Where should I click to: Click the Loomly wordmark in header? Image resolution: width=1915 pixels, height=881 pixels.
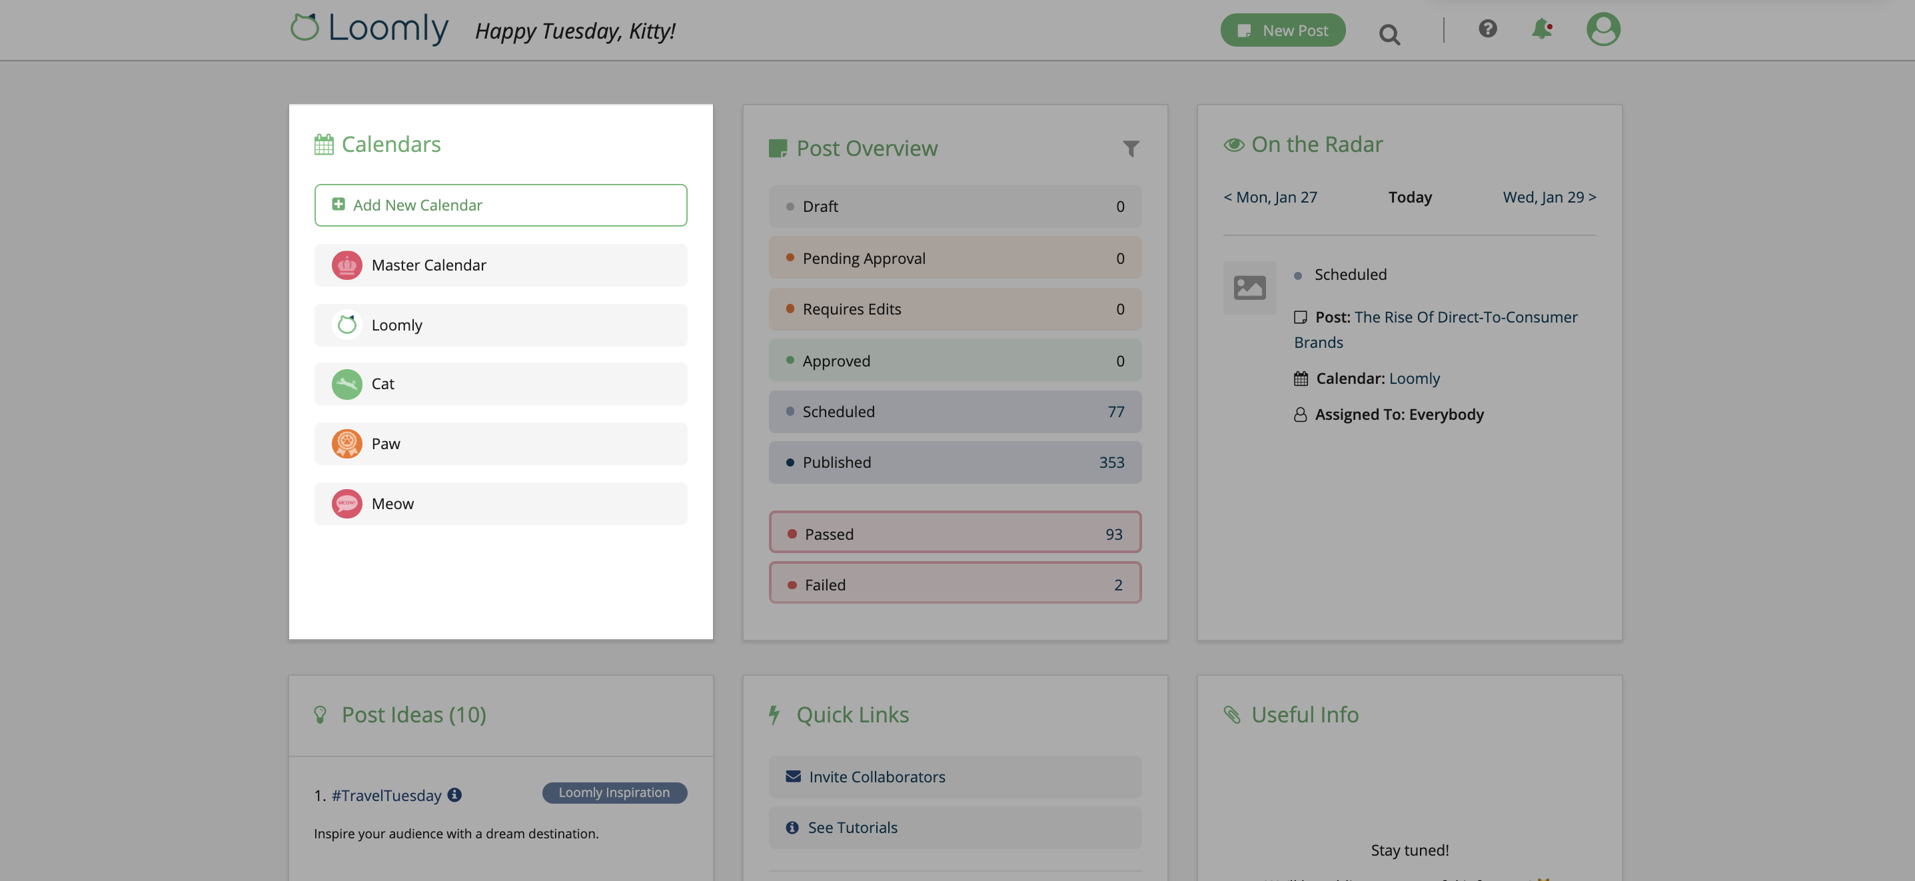click(x=388, y=29)
